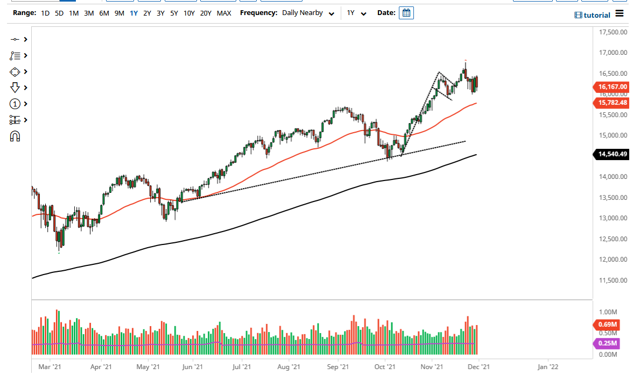Screen dimensions: 633x375
Task: Open the indicators and studies tool
Action: pyautogui.click(x=15, y=55)
